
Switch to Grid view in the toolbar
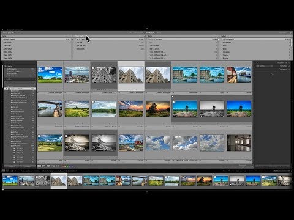pos(39,166)
